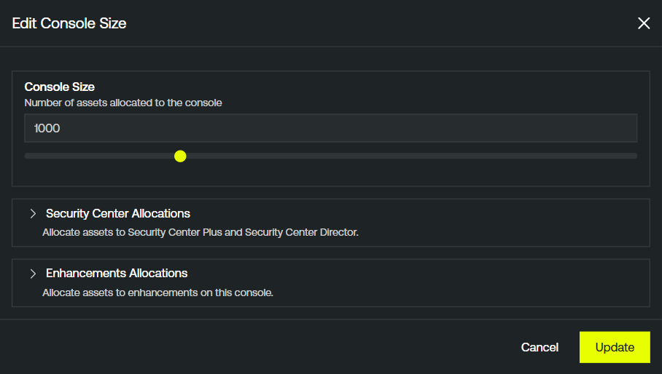The height and width of the screenshot is (374, 662).
Task: Click slider track left of the yellow handle
Action: pyautogui.click(x=99, y=156)
